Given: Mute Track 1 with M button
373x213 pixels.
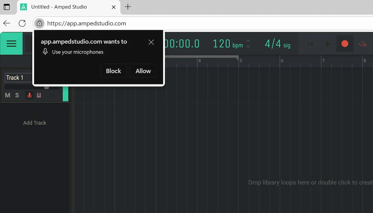Looking at the screenshot, I should (x=8, y=95).
